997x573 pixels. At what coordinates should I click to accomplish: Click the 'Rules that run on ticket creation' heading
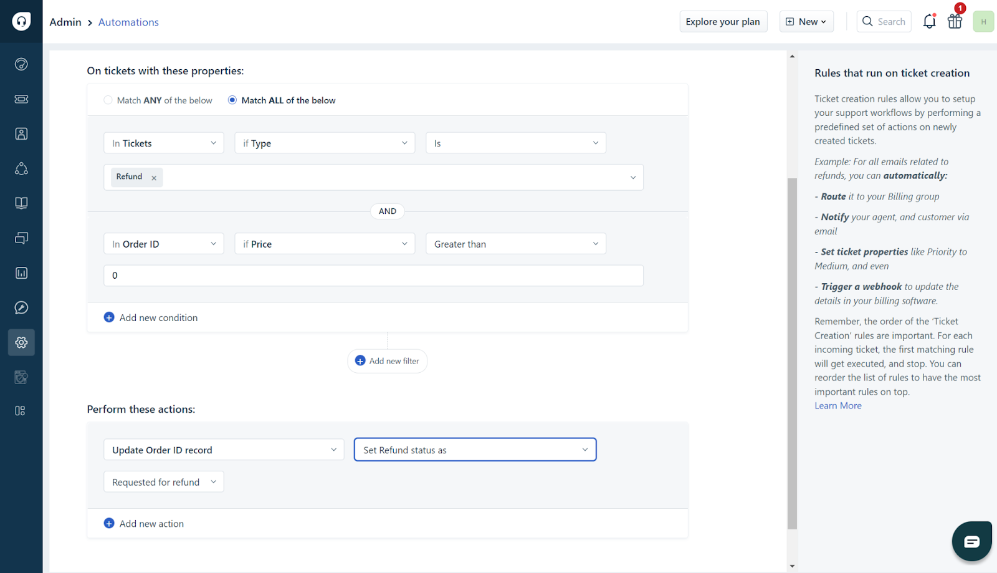(x=892, y=73)
